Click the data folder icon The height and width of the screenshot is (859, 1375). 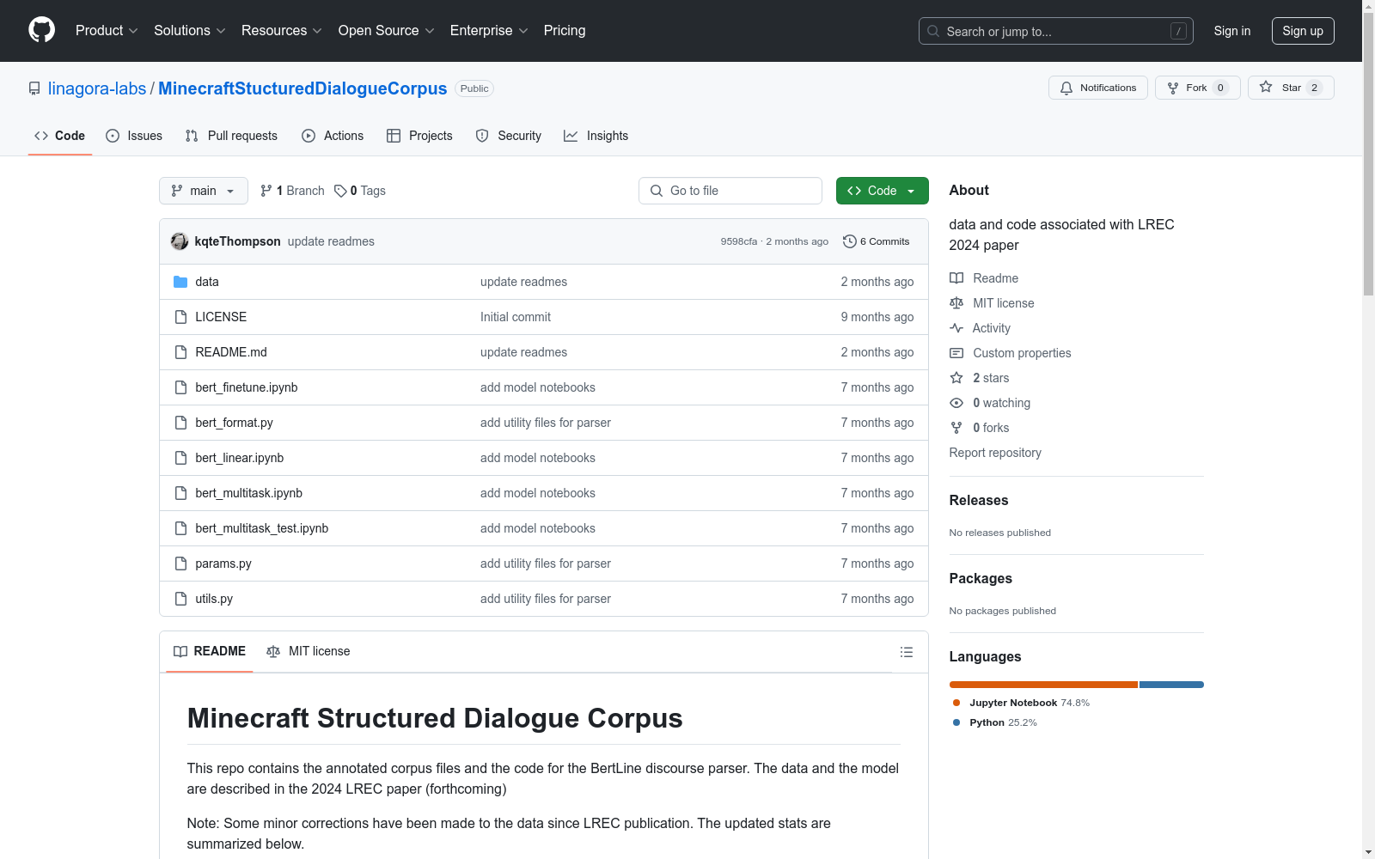click(x=180, y=282)
